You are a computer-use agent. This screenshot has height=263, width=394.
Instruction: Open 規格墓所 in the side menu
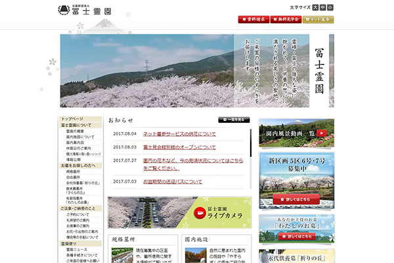tap(73, 172)
